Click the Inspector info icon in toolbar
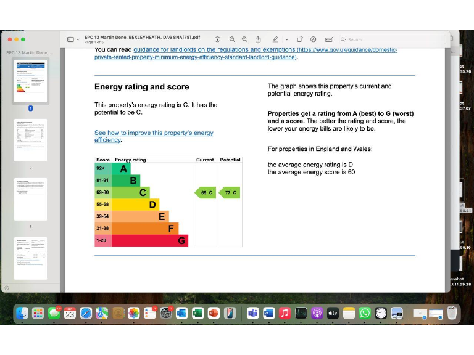This screenshot has width=474, height=355. pos(217,39)
